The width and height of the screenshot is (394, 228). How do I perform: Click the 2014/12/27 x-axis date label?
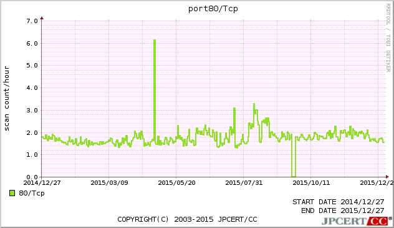click(42, 182)
